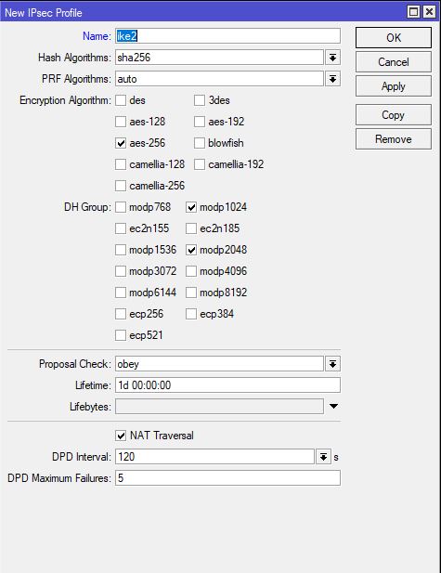The width and height of the screenshot is (441, 573).
Task: Uncheck the modp1024 DH group
Action: click(x=191, y=207)
